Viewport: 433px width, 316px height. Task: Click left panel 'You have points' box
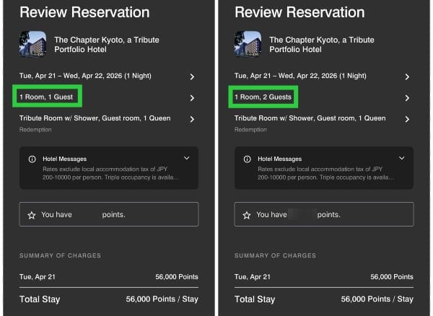click(x=109, y=214)
